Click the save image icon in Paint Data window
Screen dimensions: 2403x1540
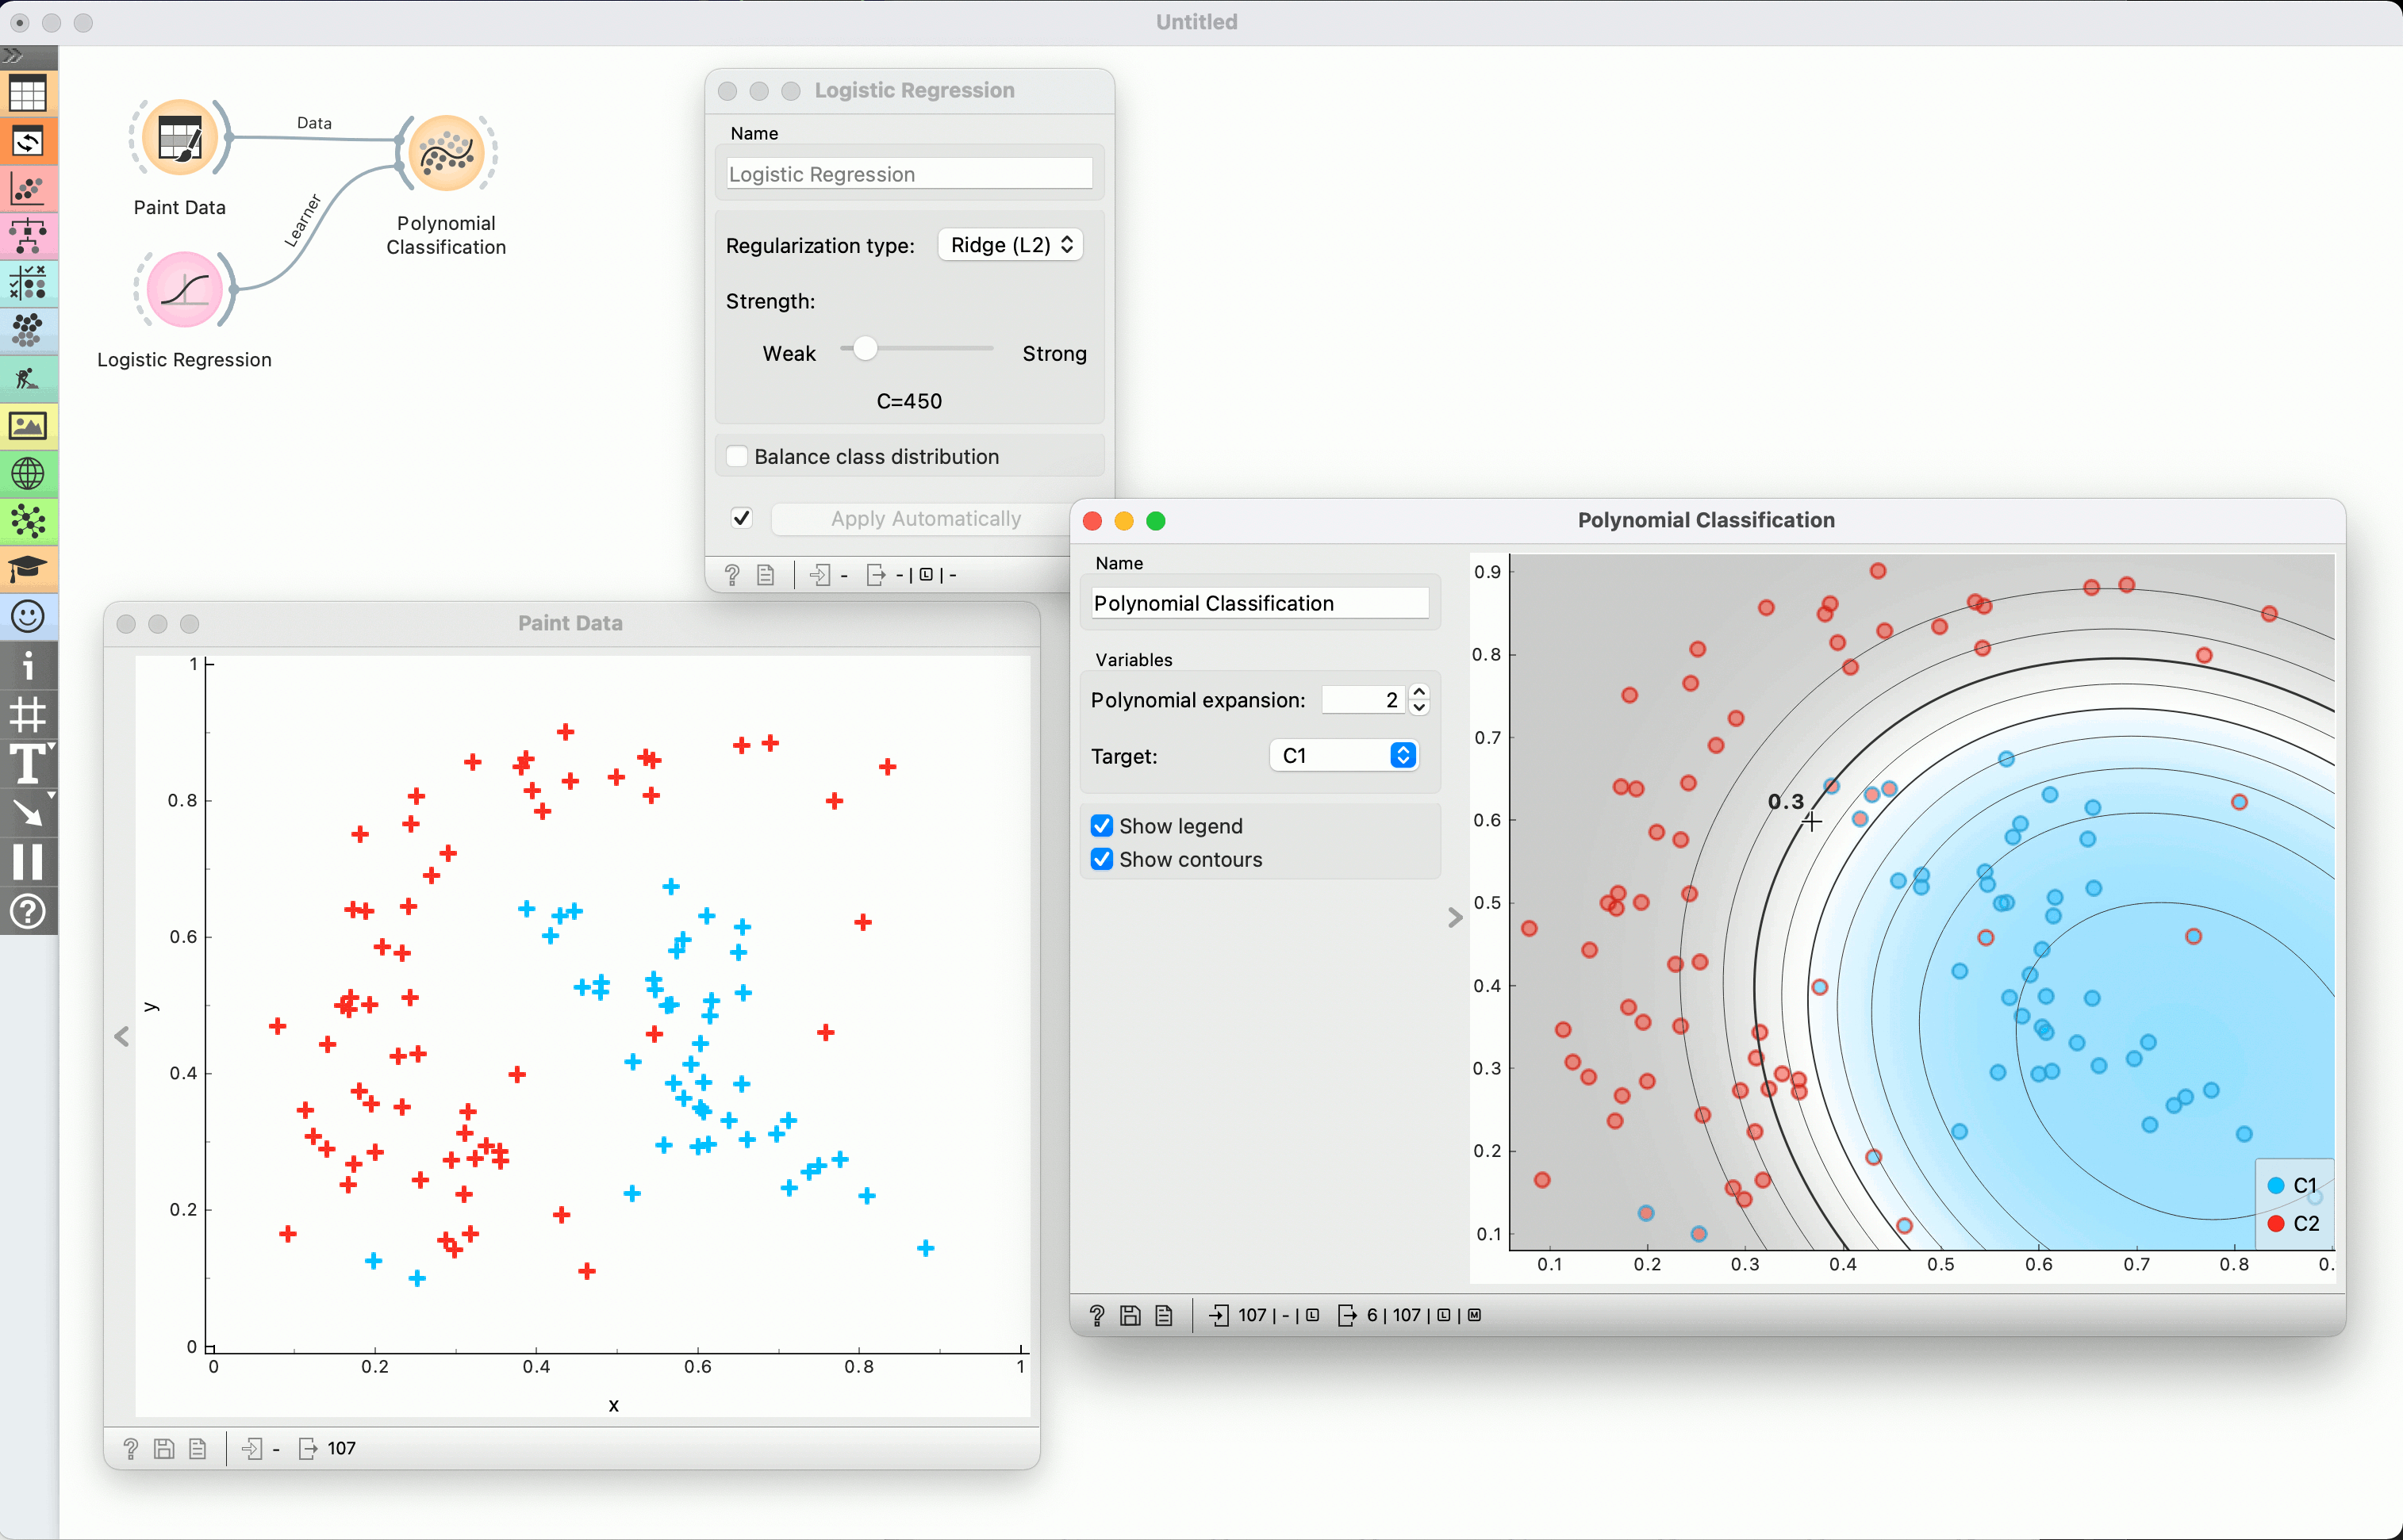click(164, 1448)
